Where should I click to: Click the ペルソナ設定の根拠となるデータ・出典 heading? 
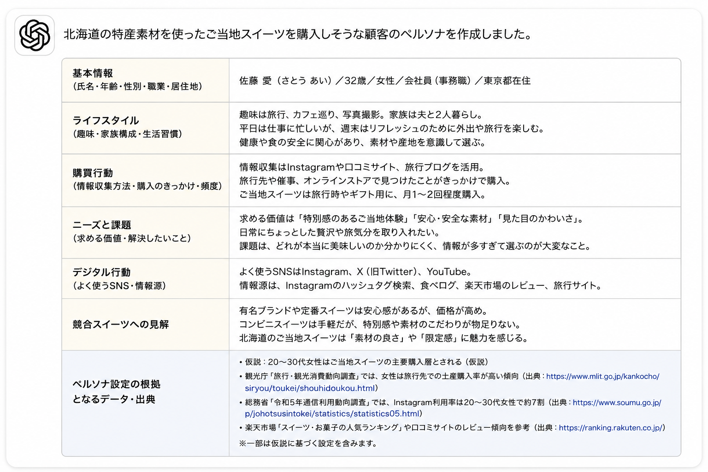pos(117,392)
